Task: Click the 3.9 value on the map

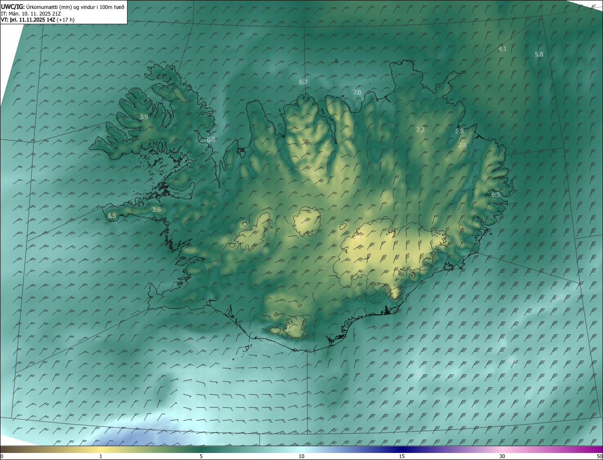Action: (x=144, y=117)
